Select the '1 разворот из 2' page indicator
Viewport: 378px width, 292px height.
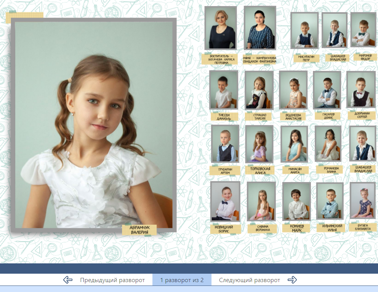[182, 280]
